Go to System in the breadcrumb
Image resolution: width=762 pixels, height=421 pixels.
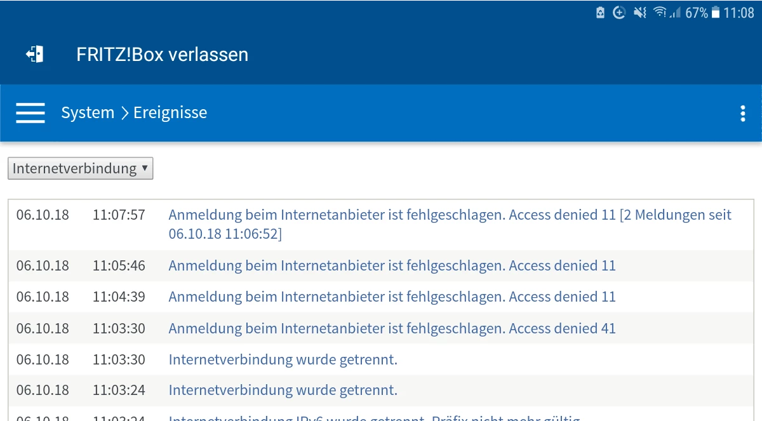coord(88,113)
